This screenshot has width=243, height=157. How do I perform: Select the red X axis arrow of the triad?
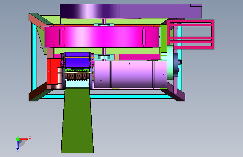click(24, 139)
